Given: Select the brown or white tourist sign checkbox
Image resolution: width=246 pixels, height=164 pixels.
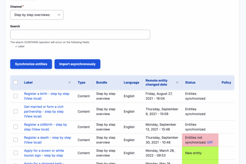Looking at the screenshot, I should 15,153.
